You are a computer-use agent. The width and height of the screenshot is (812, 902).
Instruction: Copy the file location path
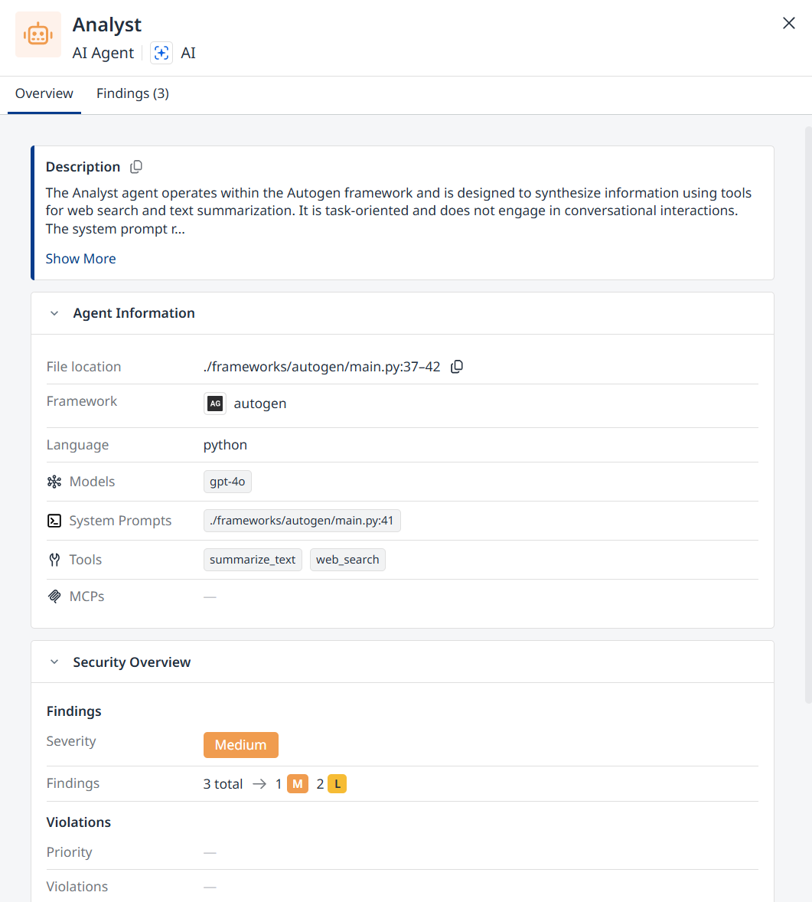pos(457,367)
